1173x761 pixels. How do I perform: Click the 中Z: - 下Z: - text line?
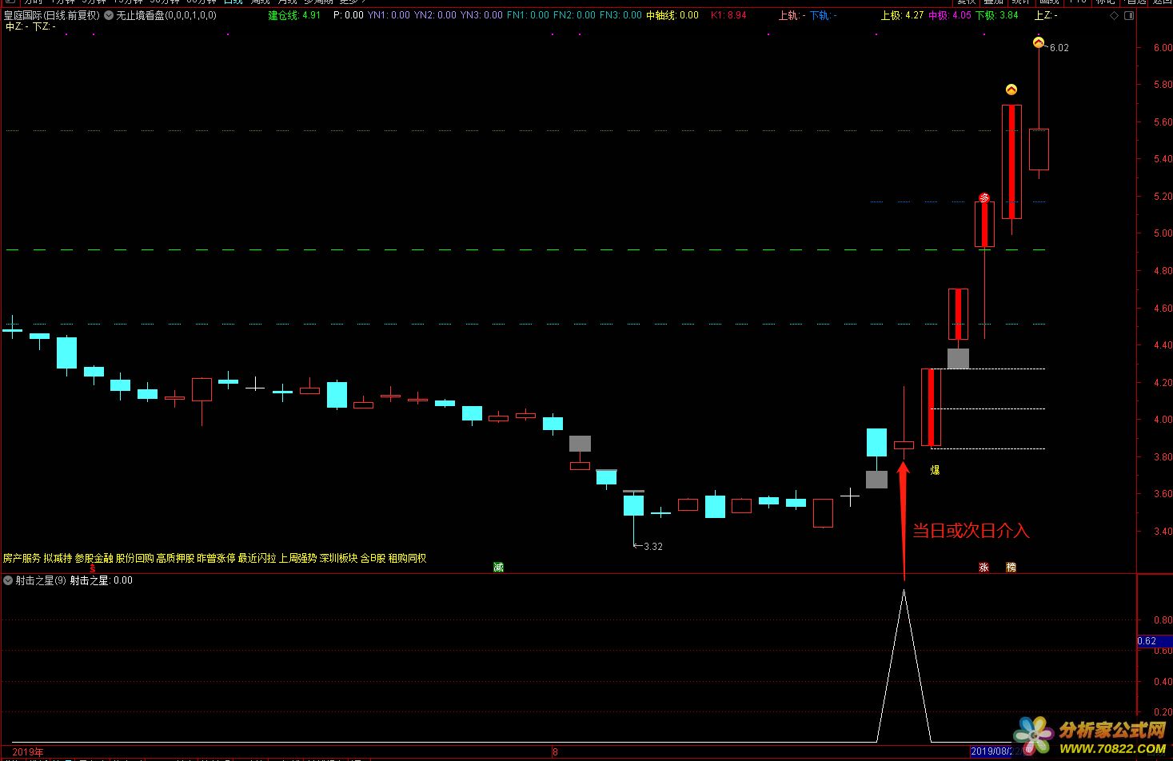[x=30, y=26]
